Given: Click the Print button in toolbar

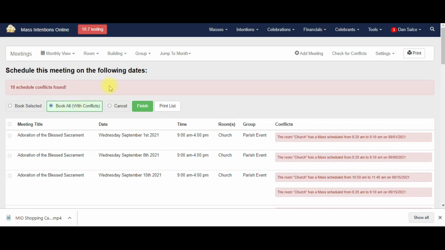Looking at the screenshot, I should point(414,53).
